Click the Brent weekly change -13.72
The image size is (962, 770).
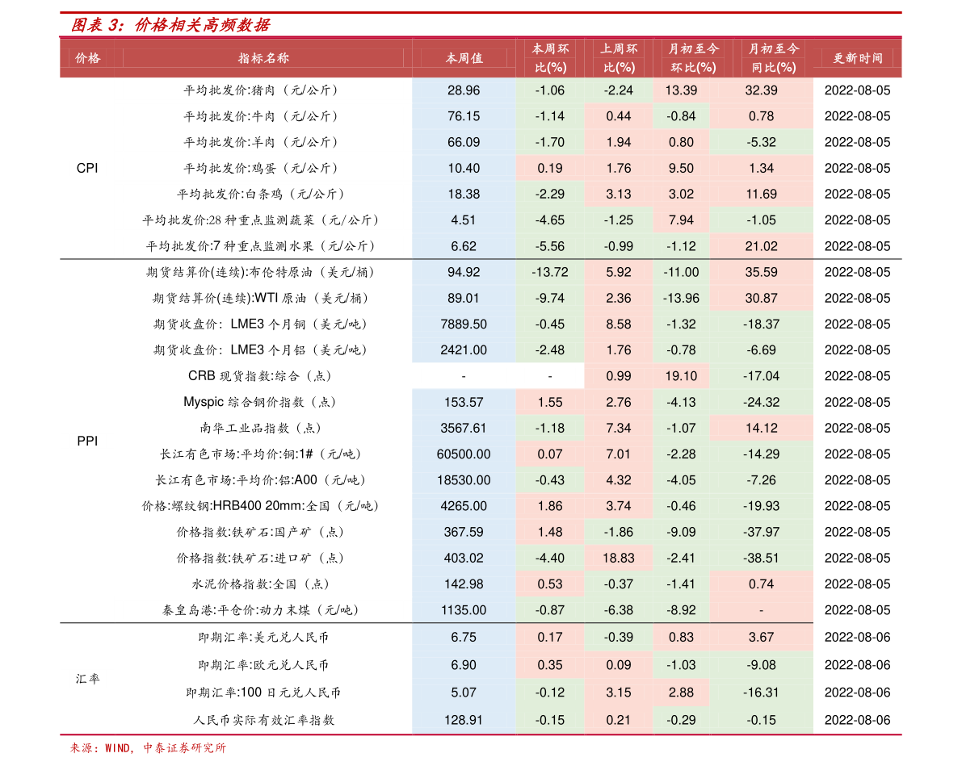tap(550, 272)
